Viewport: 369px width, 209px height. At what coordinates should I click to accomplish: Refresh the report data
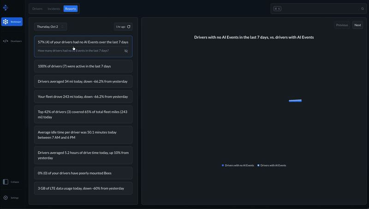pos(129,27)
